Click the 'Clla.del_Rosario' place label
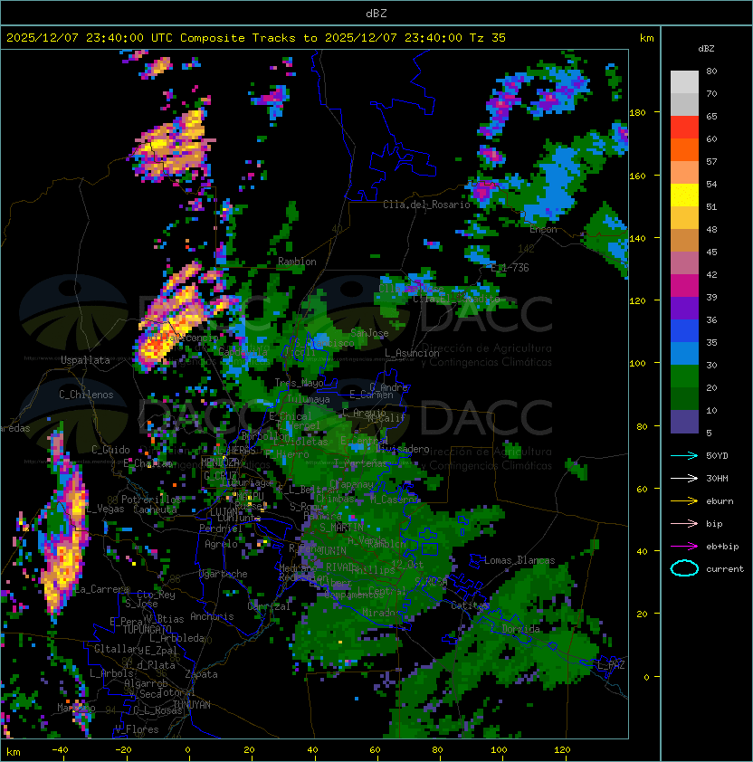The image size is (753, 762). pos(426,205)
